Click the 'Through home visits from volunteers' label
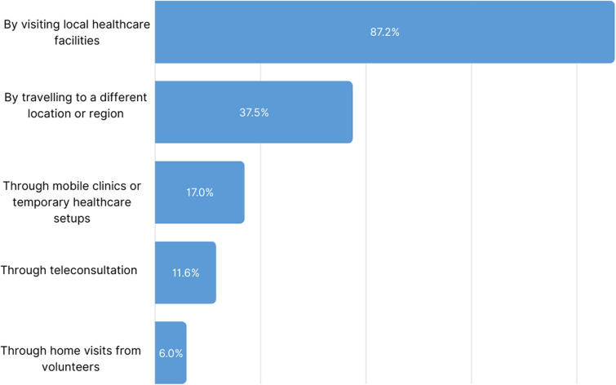616x385 pixels. tap(72, 359)
